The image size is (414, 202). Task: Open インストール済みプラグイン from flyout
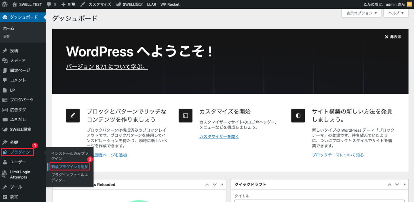(70, 156)
